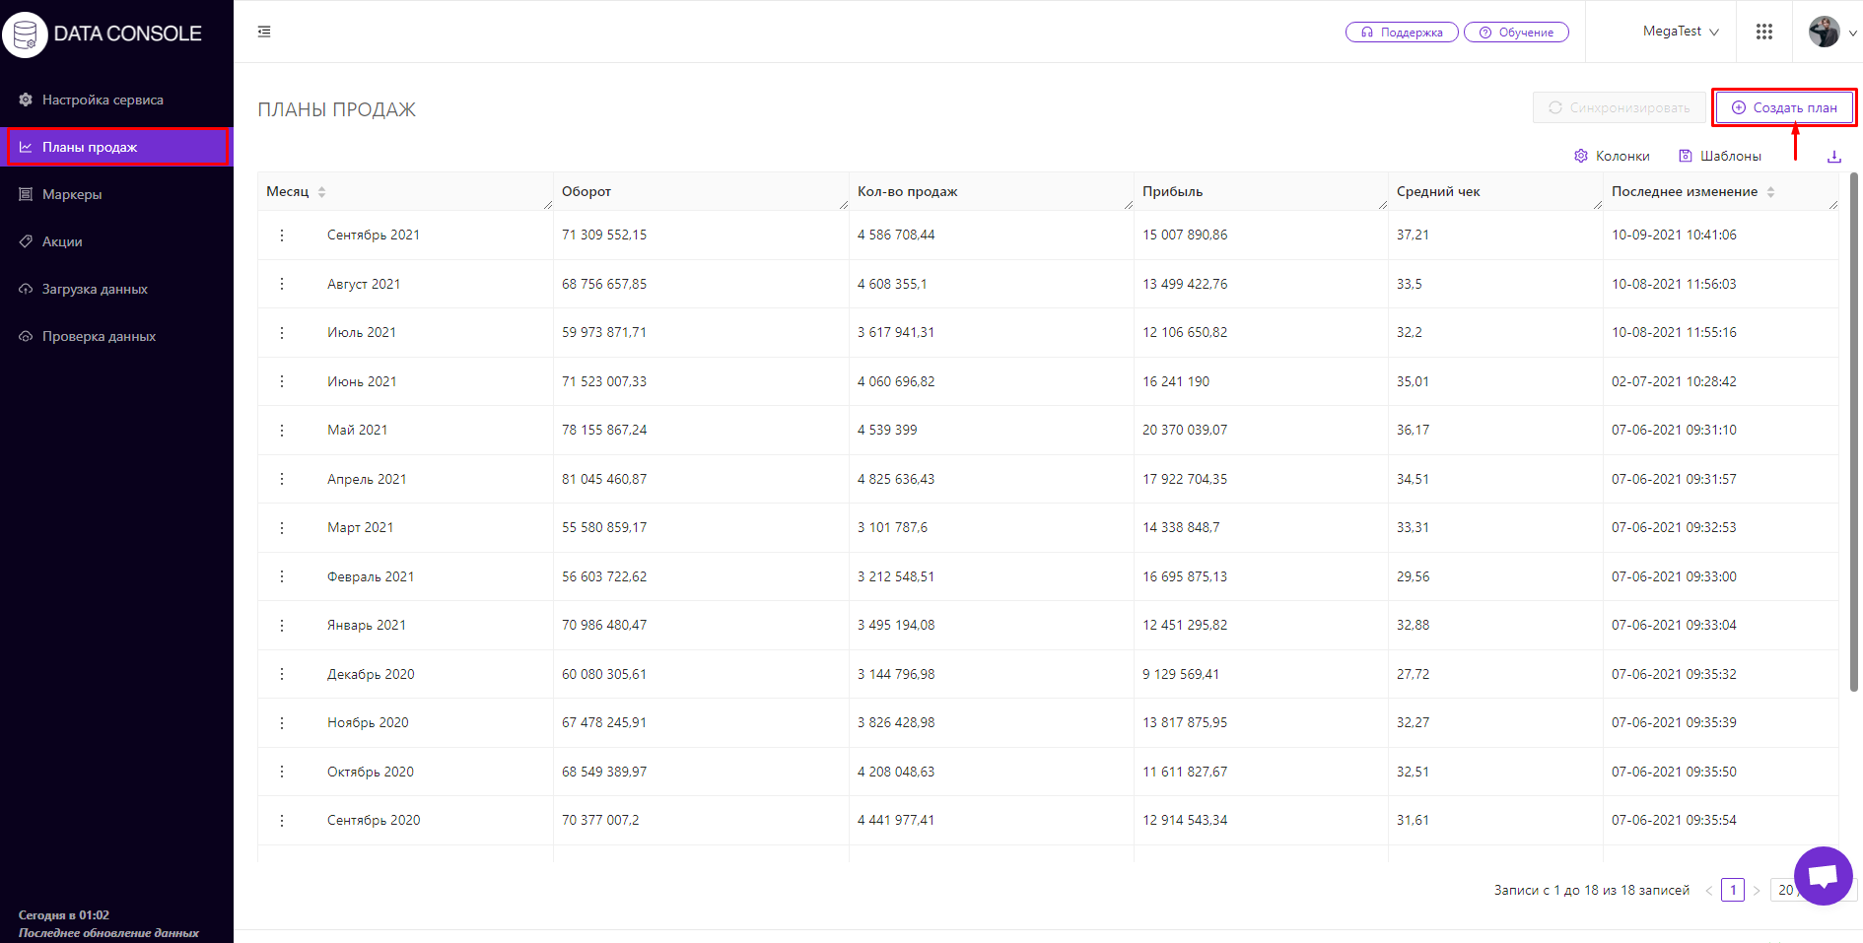Click the Data Console logo
Screen dimensions: 1863x943
coord(103,34)
